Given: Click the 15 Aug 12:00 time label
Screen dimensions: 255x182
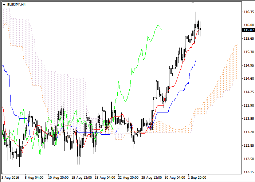Looking at the screenshot, I should 82,178.
